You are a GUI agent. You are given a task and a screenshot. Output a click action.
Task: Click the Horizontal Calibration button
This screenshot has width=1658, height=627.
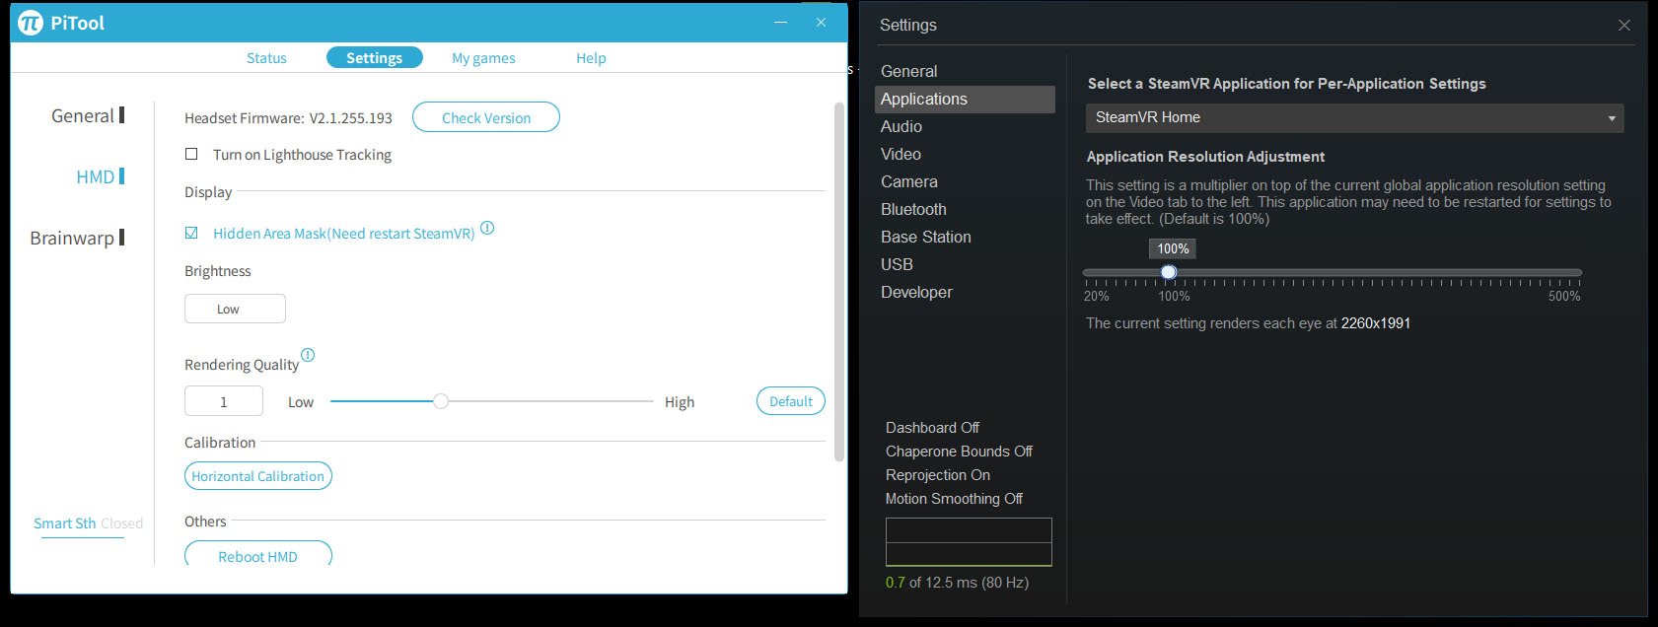258,476
